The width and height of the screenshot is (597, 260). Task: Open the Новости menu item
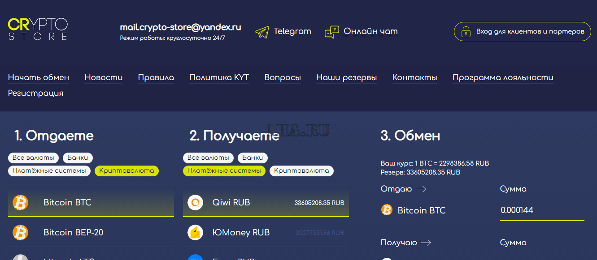point(104,77)
